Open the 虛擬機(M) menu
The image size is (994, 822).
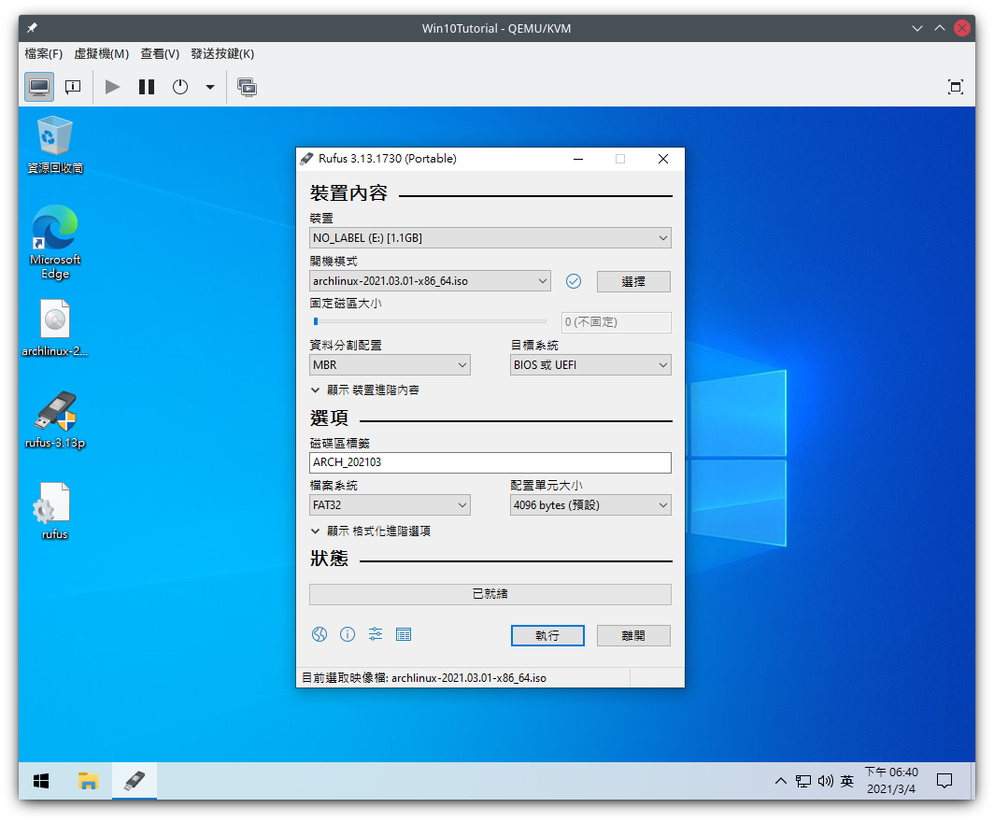coord(102,54)
